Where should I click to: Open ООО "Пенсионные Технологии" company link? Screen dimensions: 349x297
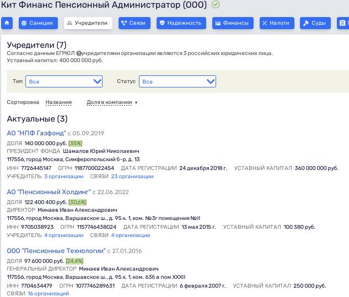tap(56, 251)
